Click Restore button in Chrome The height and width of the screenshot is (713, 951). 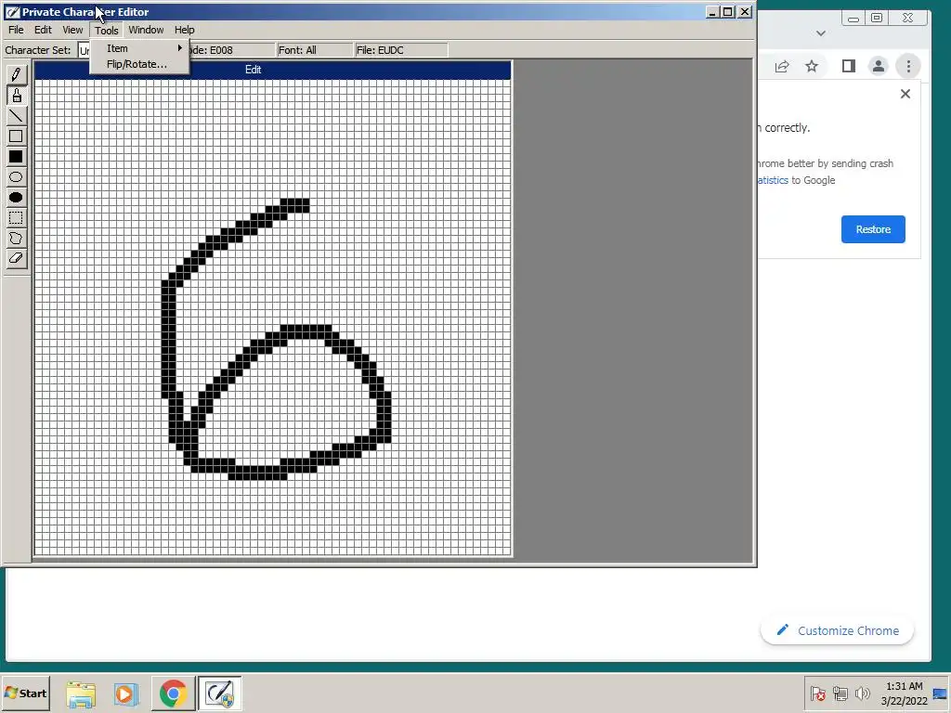[x=873, y=229]
